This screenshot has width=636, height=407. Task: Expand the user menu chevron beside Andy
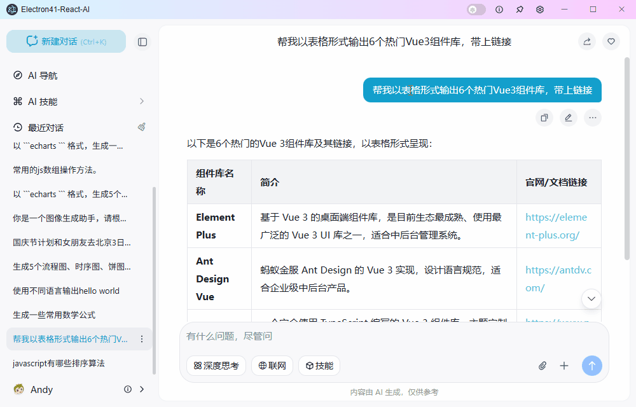point(142,389)
